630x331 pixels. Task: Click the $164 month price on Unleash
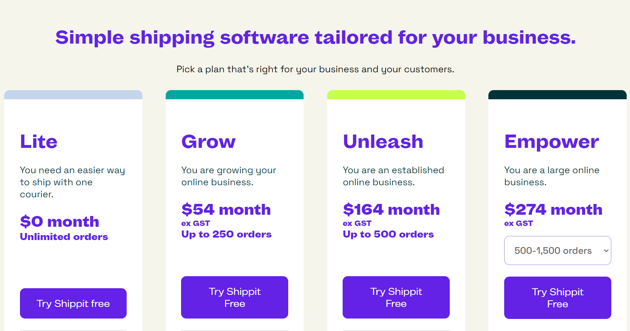[391, 210]
